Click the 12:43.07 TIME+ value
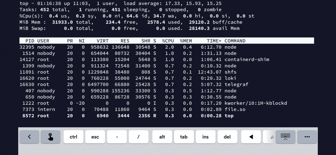This screenshot has width=336, height=155. [210, 72]
